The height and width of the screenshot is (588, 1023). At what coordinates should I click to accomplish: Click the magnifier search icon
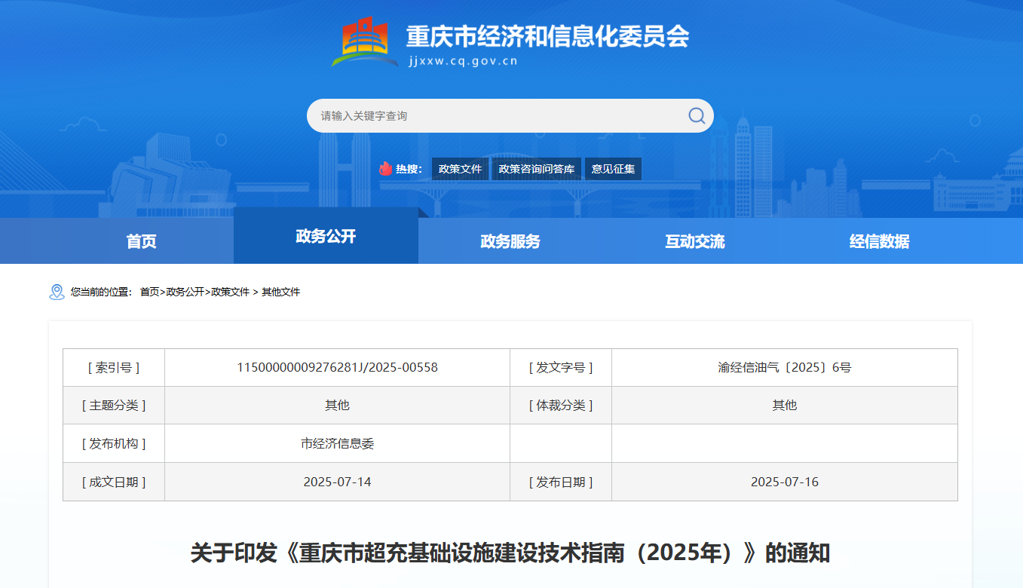click(696, 115)
